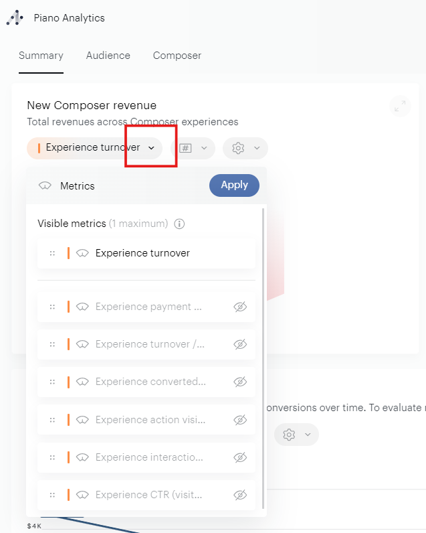Show the Experience action visits metric
426x533 pixels.
tap(240, 420)
